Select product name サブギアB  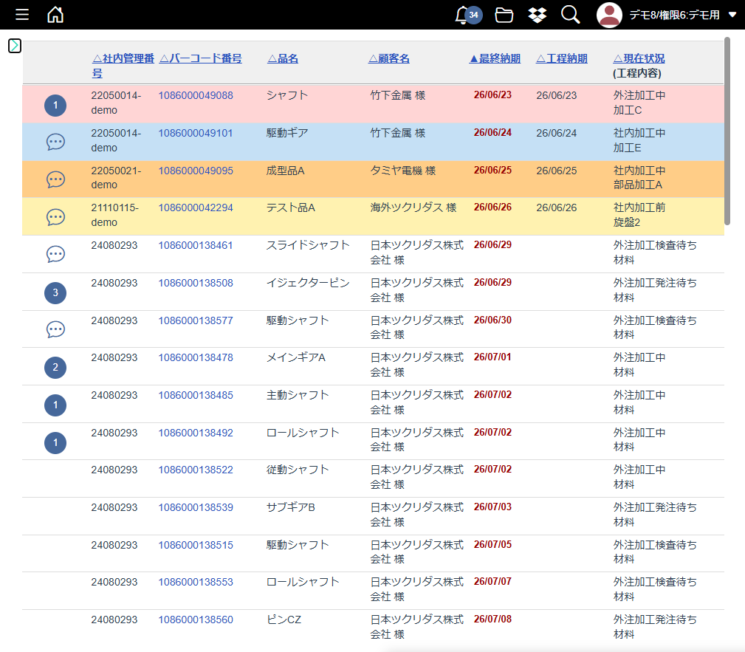pos(291,507)
